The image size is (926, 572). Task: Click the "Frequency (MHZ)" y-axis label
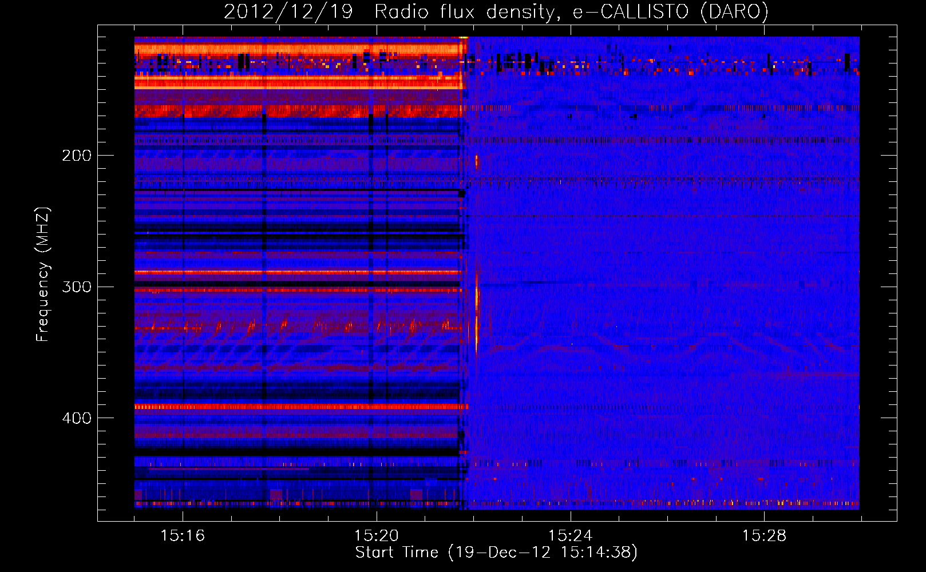pyautogui.click(x=43, y=274)
